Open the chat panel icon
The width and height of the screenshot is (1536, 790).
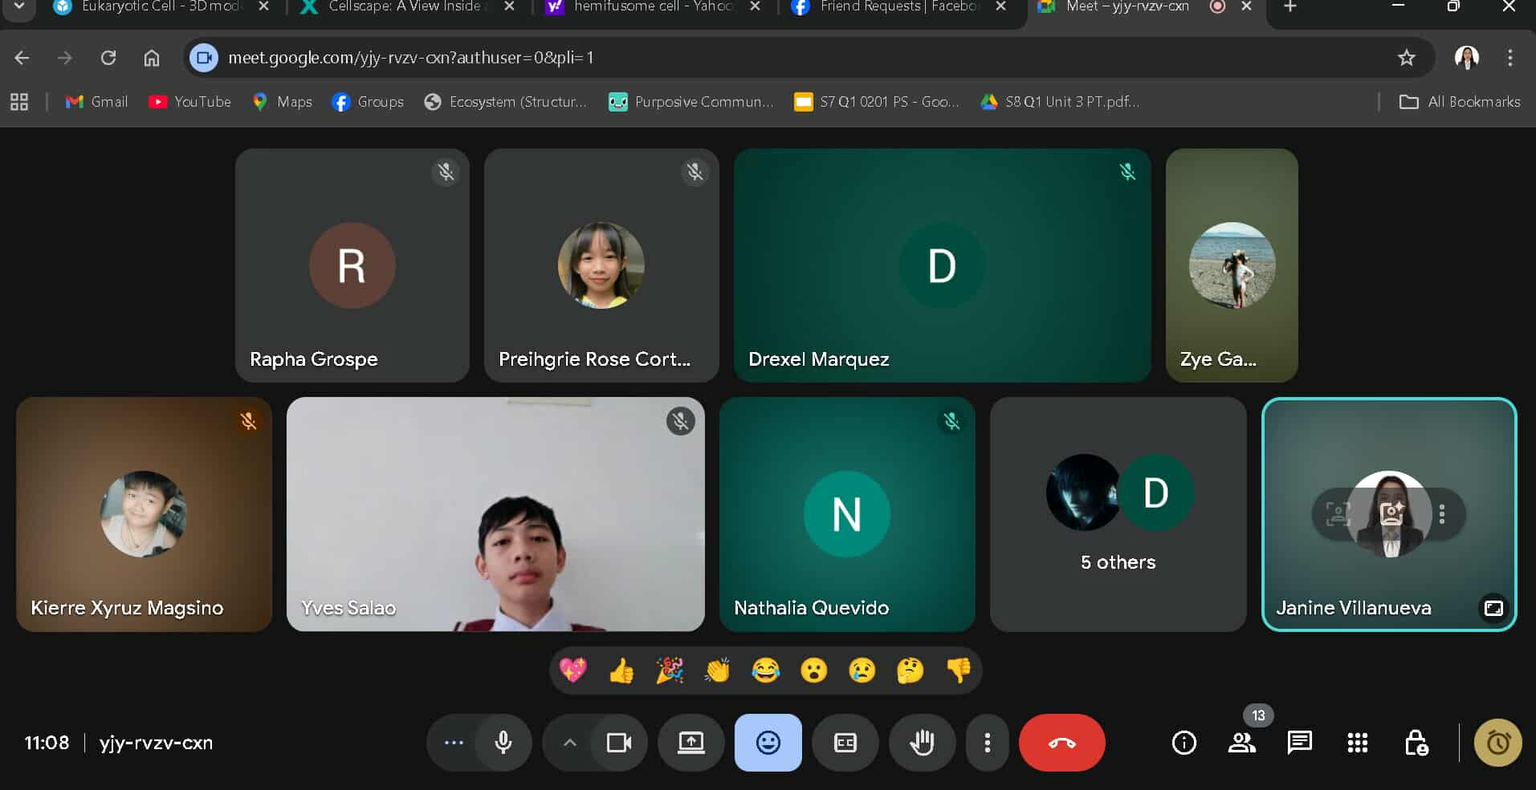[x=1299, y=743]
